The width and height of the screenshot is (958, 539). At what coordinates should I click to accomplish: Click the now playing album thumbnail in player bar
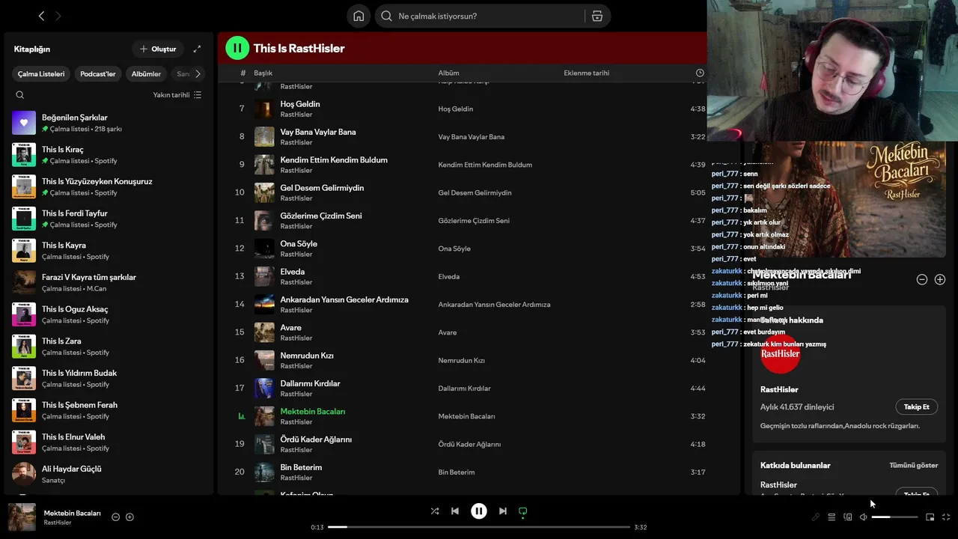22,517
